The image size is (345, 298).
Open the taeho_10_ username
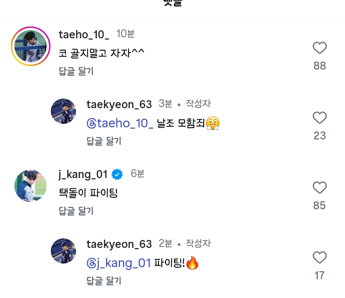[x=84, y=34]
